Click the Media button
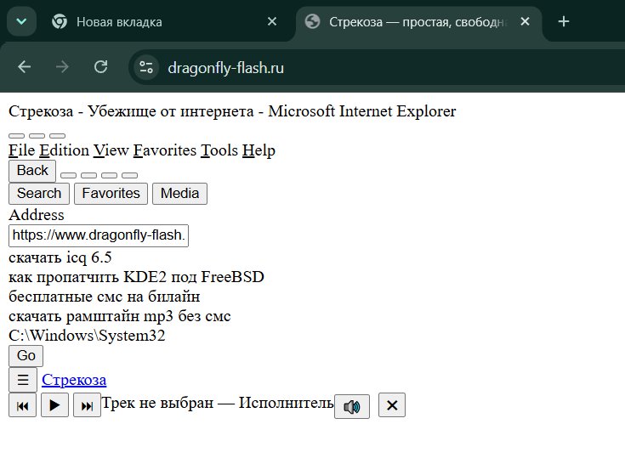Viewport: 625px width, 458px height. [179, 194]
